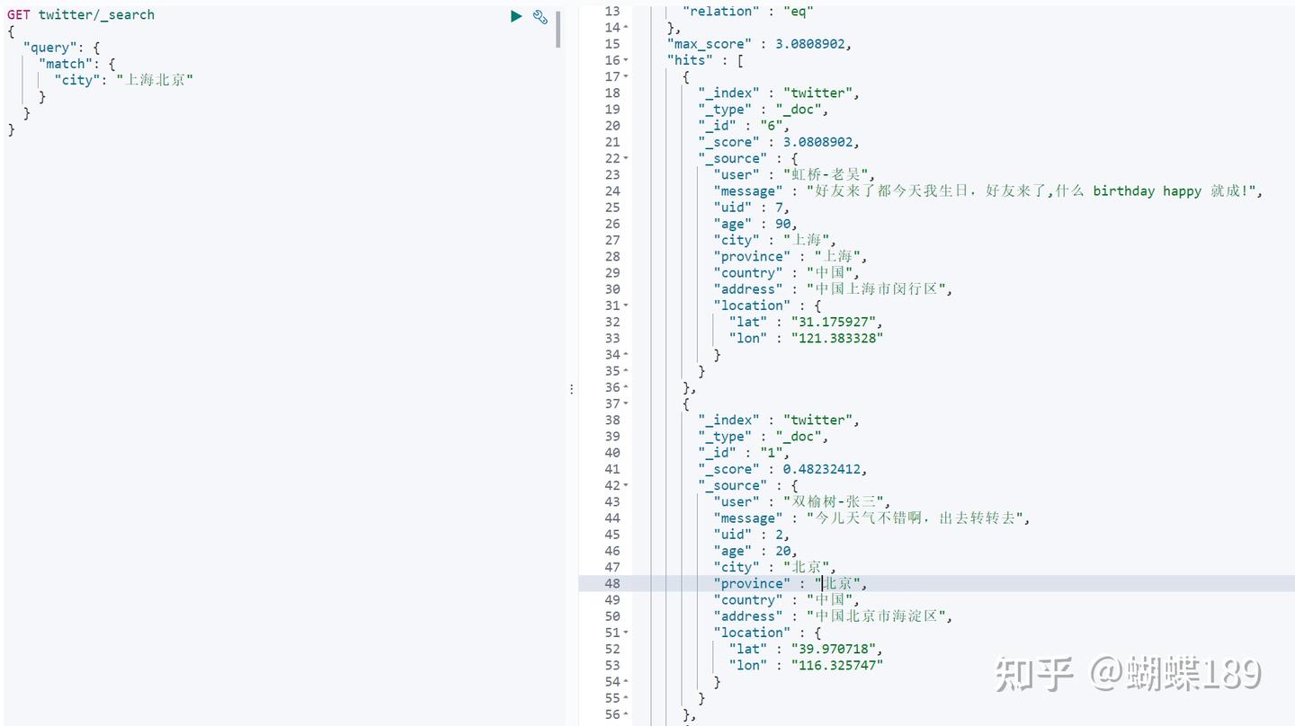This screenshot has height=726, width=1295.
Task: Click the fold-end marker on line 14
Action: pos(626,28)
